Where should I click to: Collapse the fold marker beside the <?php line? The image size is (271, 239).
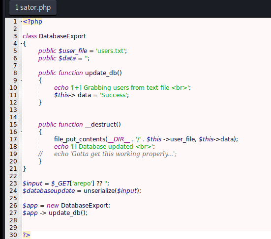(22, 22)
